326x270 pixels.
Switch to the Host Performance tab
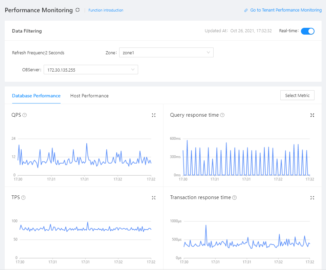coord(89,96)
